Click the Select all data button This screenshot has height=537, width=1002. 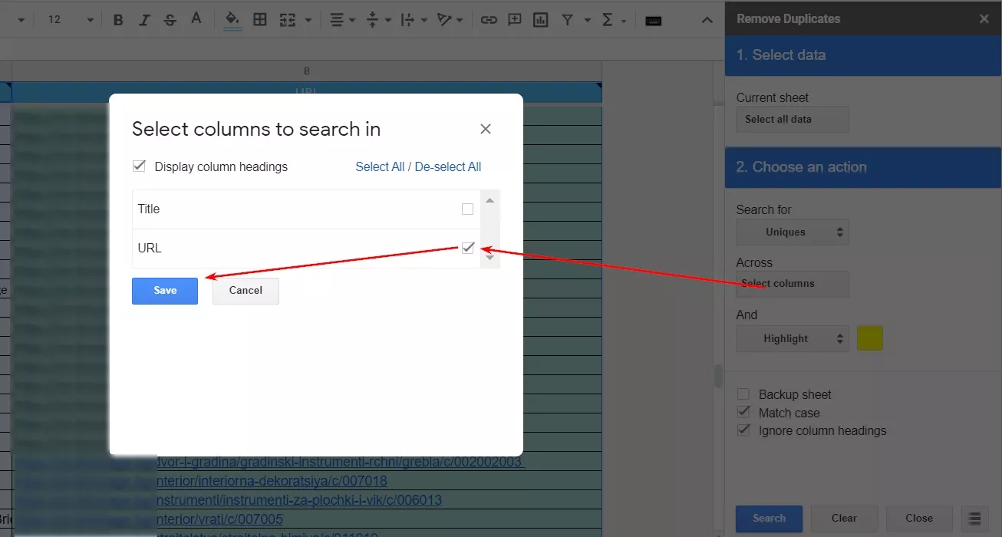(793, 119)
